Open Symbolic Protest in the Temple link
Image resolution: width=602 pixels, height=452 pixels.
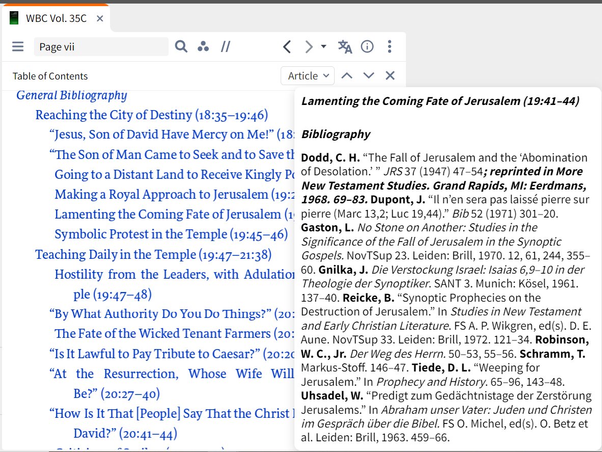click(x=171, y=234)
